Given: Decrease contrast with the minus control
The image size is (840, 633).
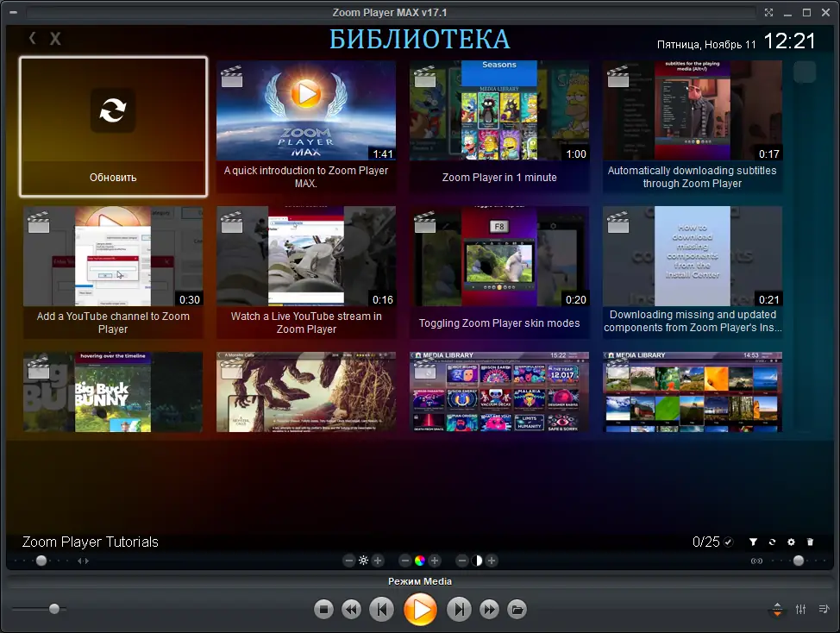Looking at the screenshot, I should pyautogui.click(x=461, y=561).
